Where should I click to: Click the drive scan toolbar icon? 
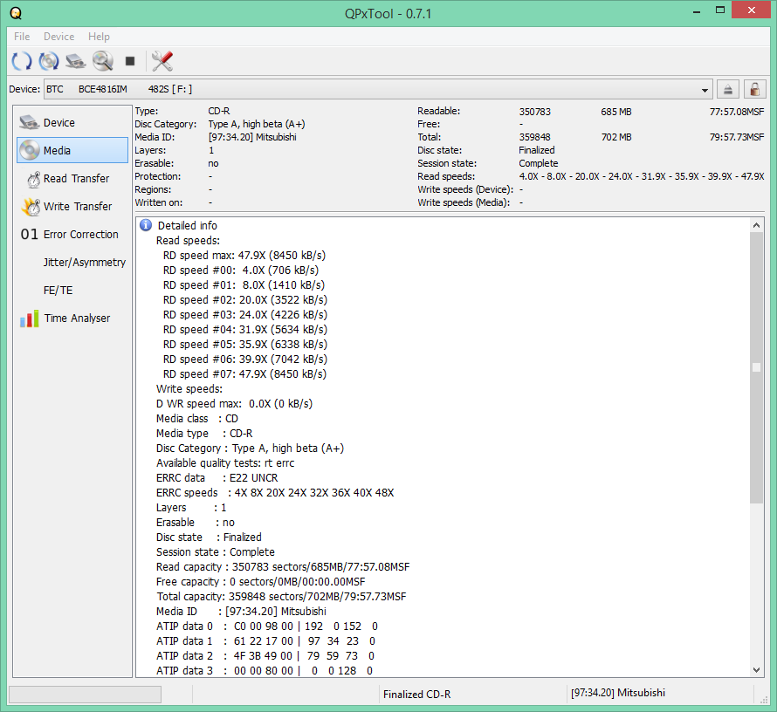75,61
